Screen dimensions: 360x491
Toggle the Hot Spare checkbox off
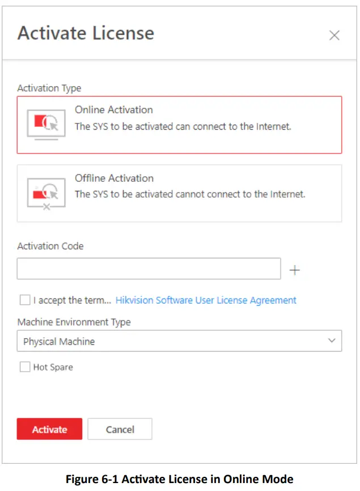point(25,367)
